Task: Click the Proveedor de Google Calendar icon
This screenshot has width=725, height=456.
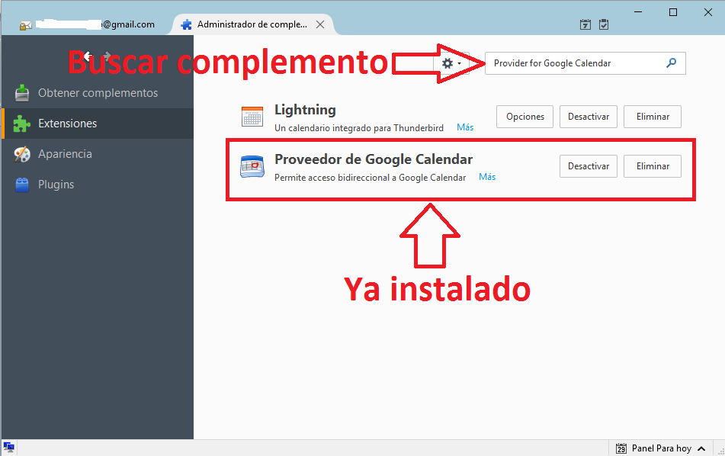Action: click(x=252, y=166)
